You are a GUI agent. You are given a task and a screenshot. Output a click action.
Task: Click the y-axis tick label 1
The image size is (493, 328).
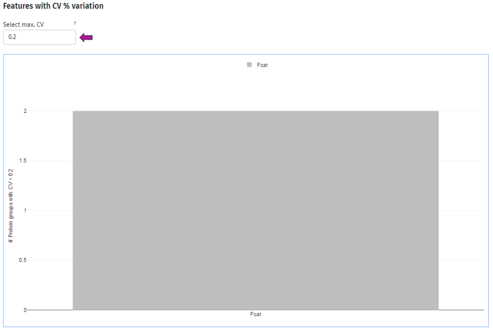tap(25, 210)
